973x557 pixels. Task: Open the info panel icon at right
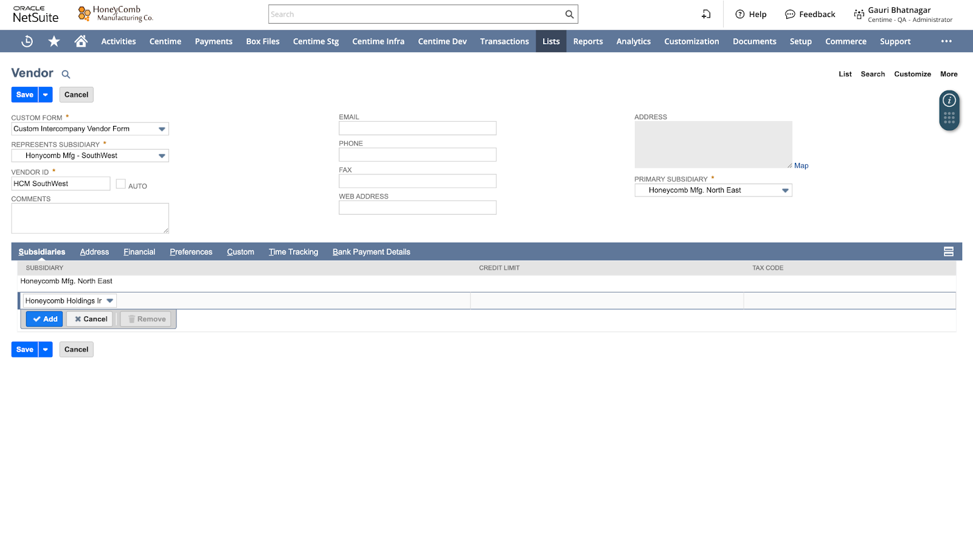pyautogui.click(x=949, y=101)
